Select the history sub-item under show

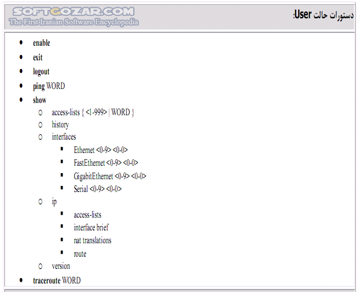(60, 124)
